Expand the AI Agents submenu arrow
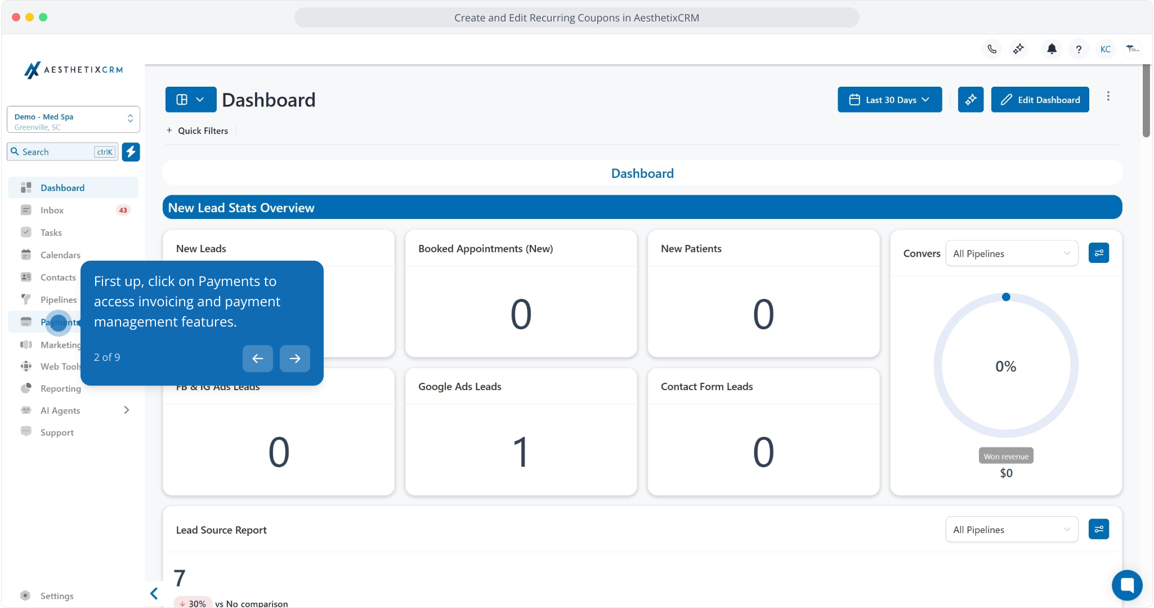The image size is (1154, 608). tap(127, 410)
